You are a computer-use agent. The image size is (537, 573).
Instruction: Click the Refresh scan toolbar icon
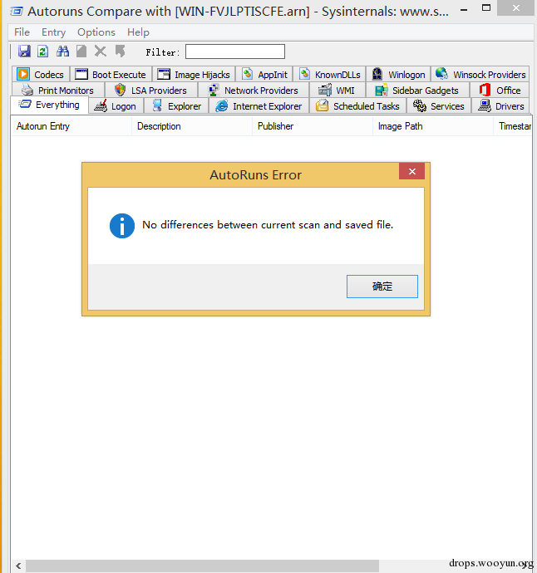(42, 51)
